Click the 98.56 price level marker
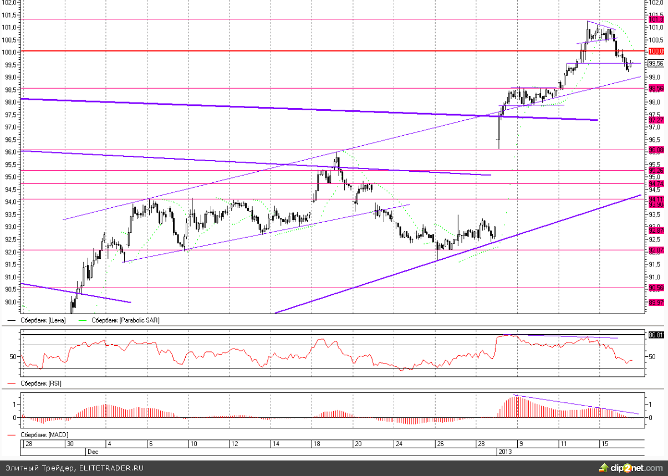668x476 pixels. click(656, 88)
